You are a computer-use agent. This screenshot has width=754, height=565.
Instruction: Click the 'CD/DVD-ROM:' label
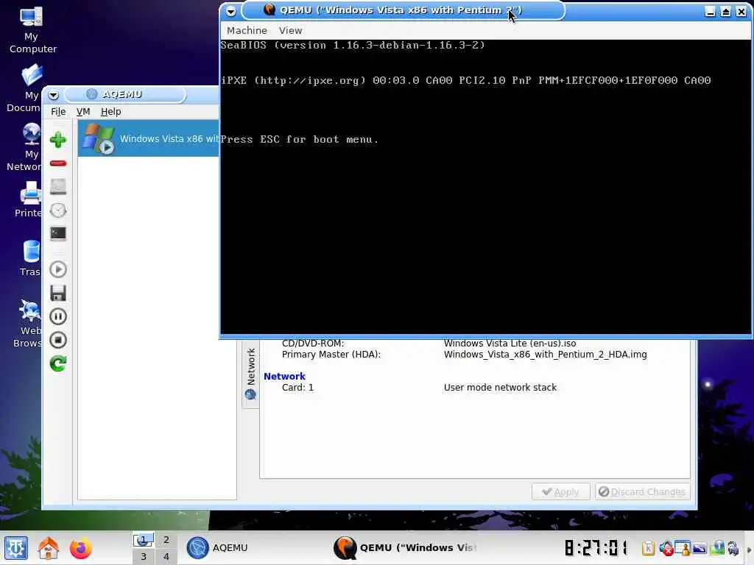click(x=313, y=343)
